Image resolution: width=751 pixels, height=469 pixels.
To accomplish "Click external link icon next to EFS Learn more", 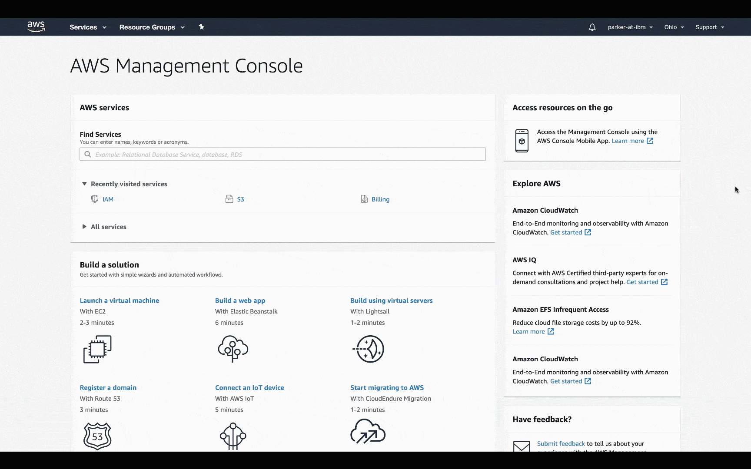I will [x=551, y=331].
